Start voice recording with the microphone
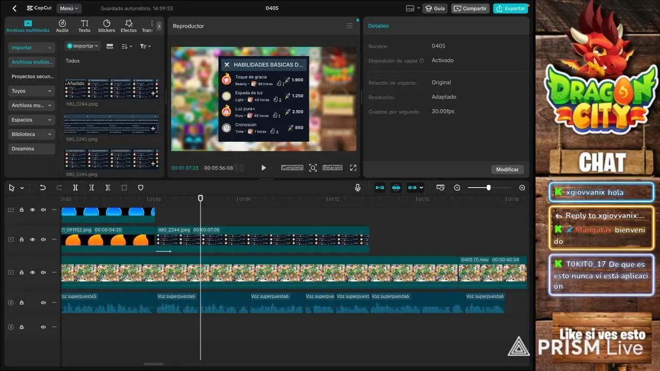 click(x=358, y=188)
